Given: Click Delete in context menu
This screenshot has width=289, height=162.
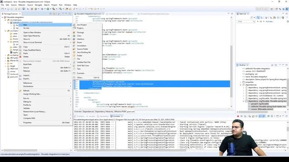Looking at the screenshot, I should point(26,57).
